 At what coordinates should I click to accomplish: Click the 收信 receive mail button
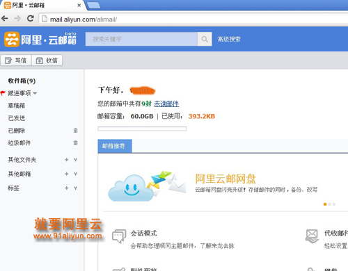tap(47, 60)
